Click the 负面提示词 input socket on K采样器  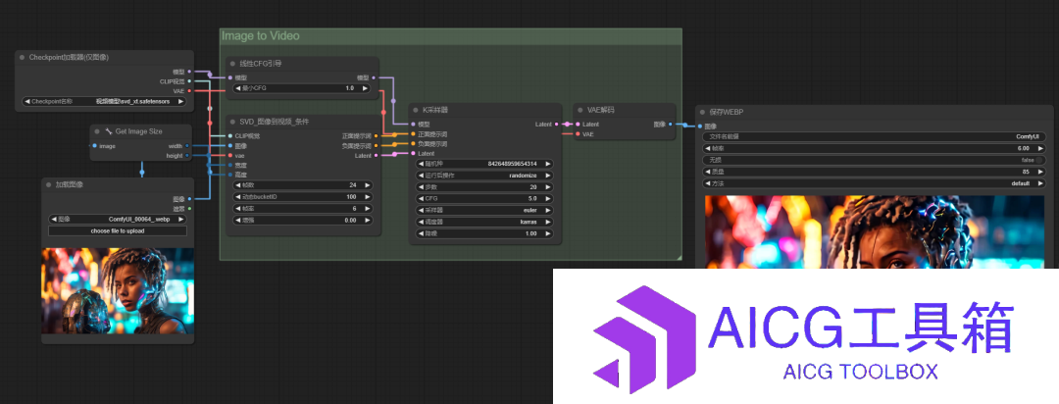[x=414, y=144]
